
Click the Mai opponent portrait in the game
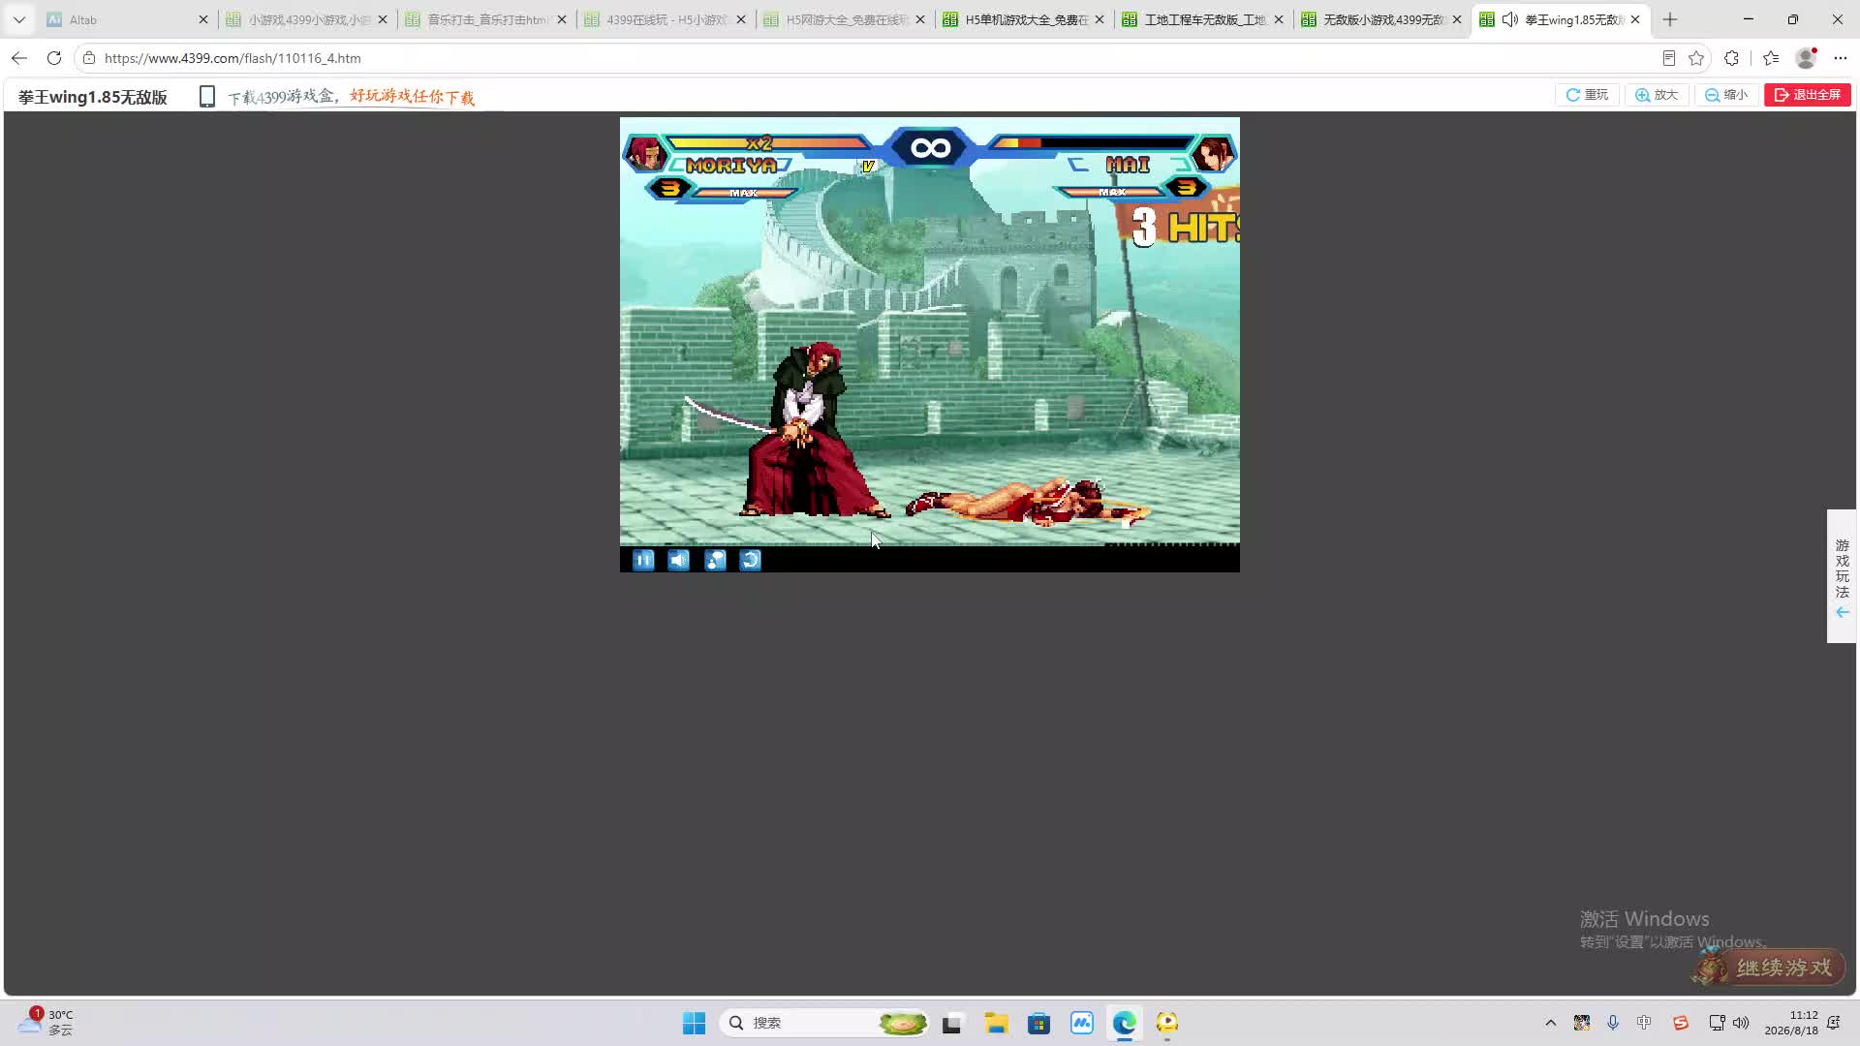coord(1213,153)
